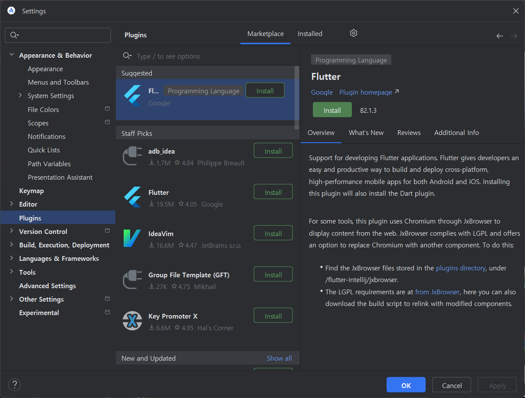Navigate back with the left arrow

(x=500, y=36)
